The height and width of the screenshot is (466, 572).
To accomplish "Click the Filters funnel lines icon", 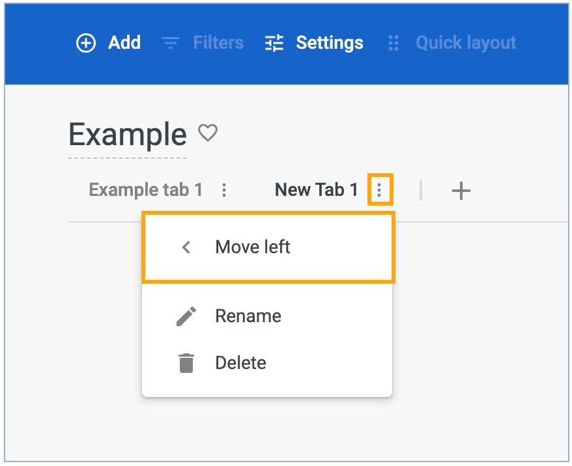I will click(171, 44).
